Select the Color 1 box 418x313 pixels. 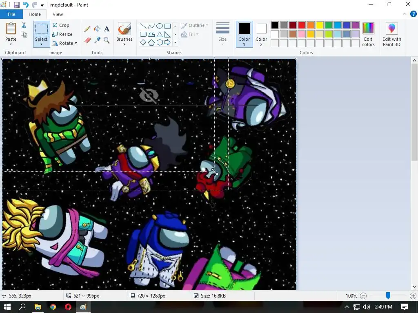[x=244, y=34]
